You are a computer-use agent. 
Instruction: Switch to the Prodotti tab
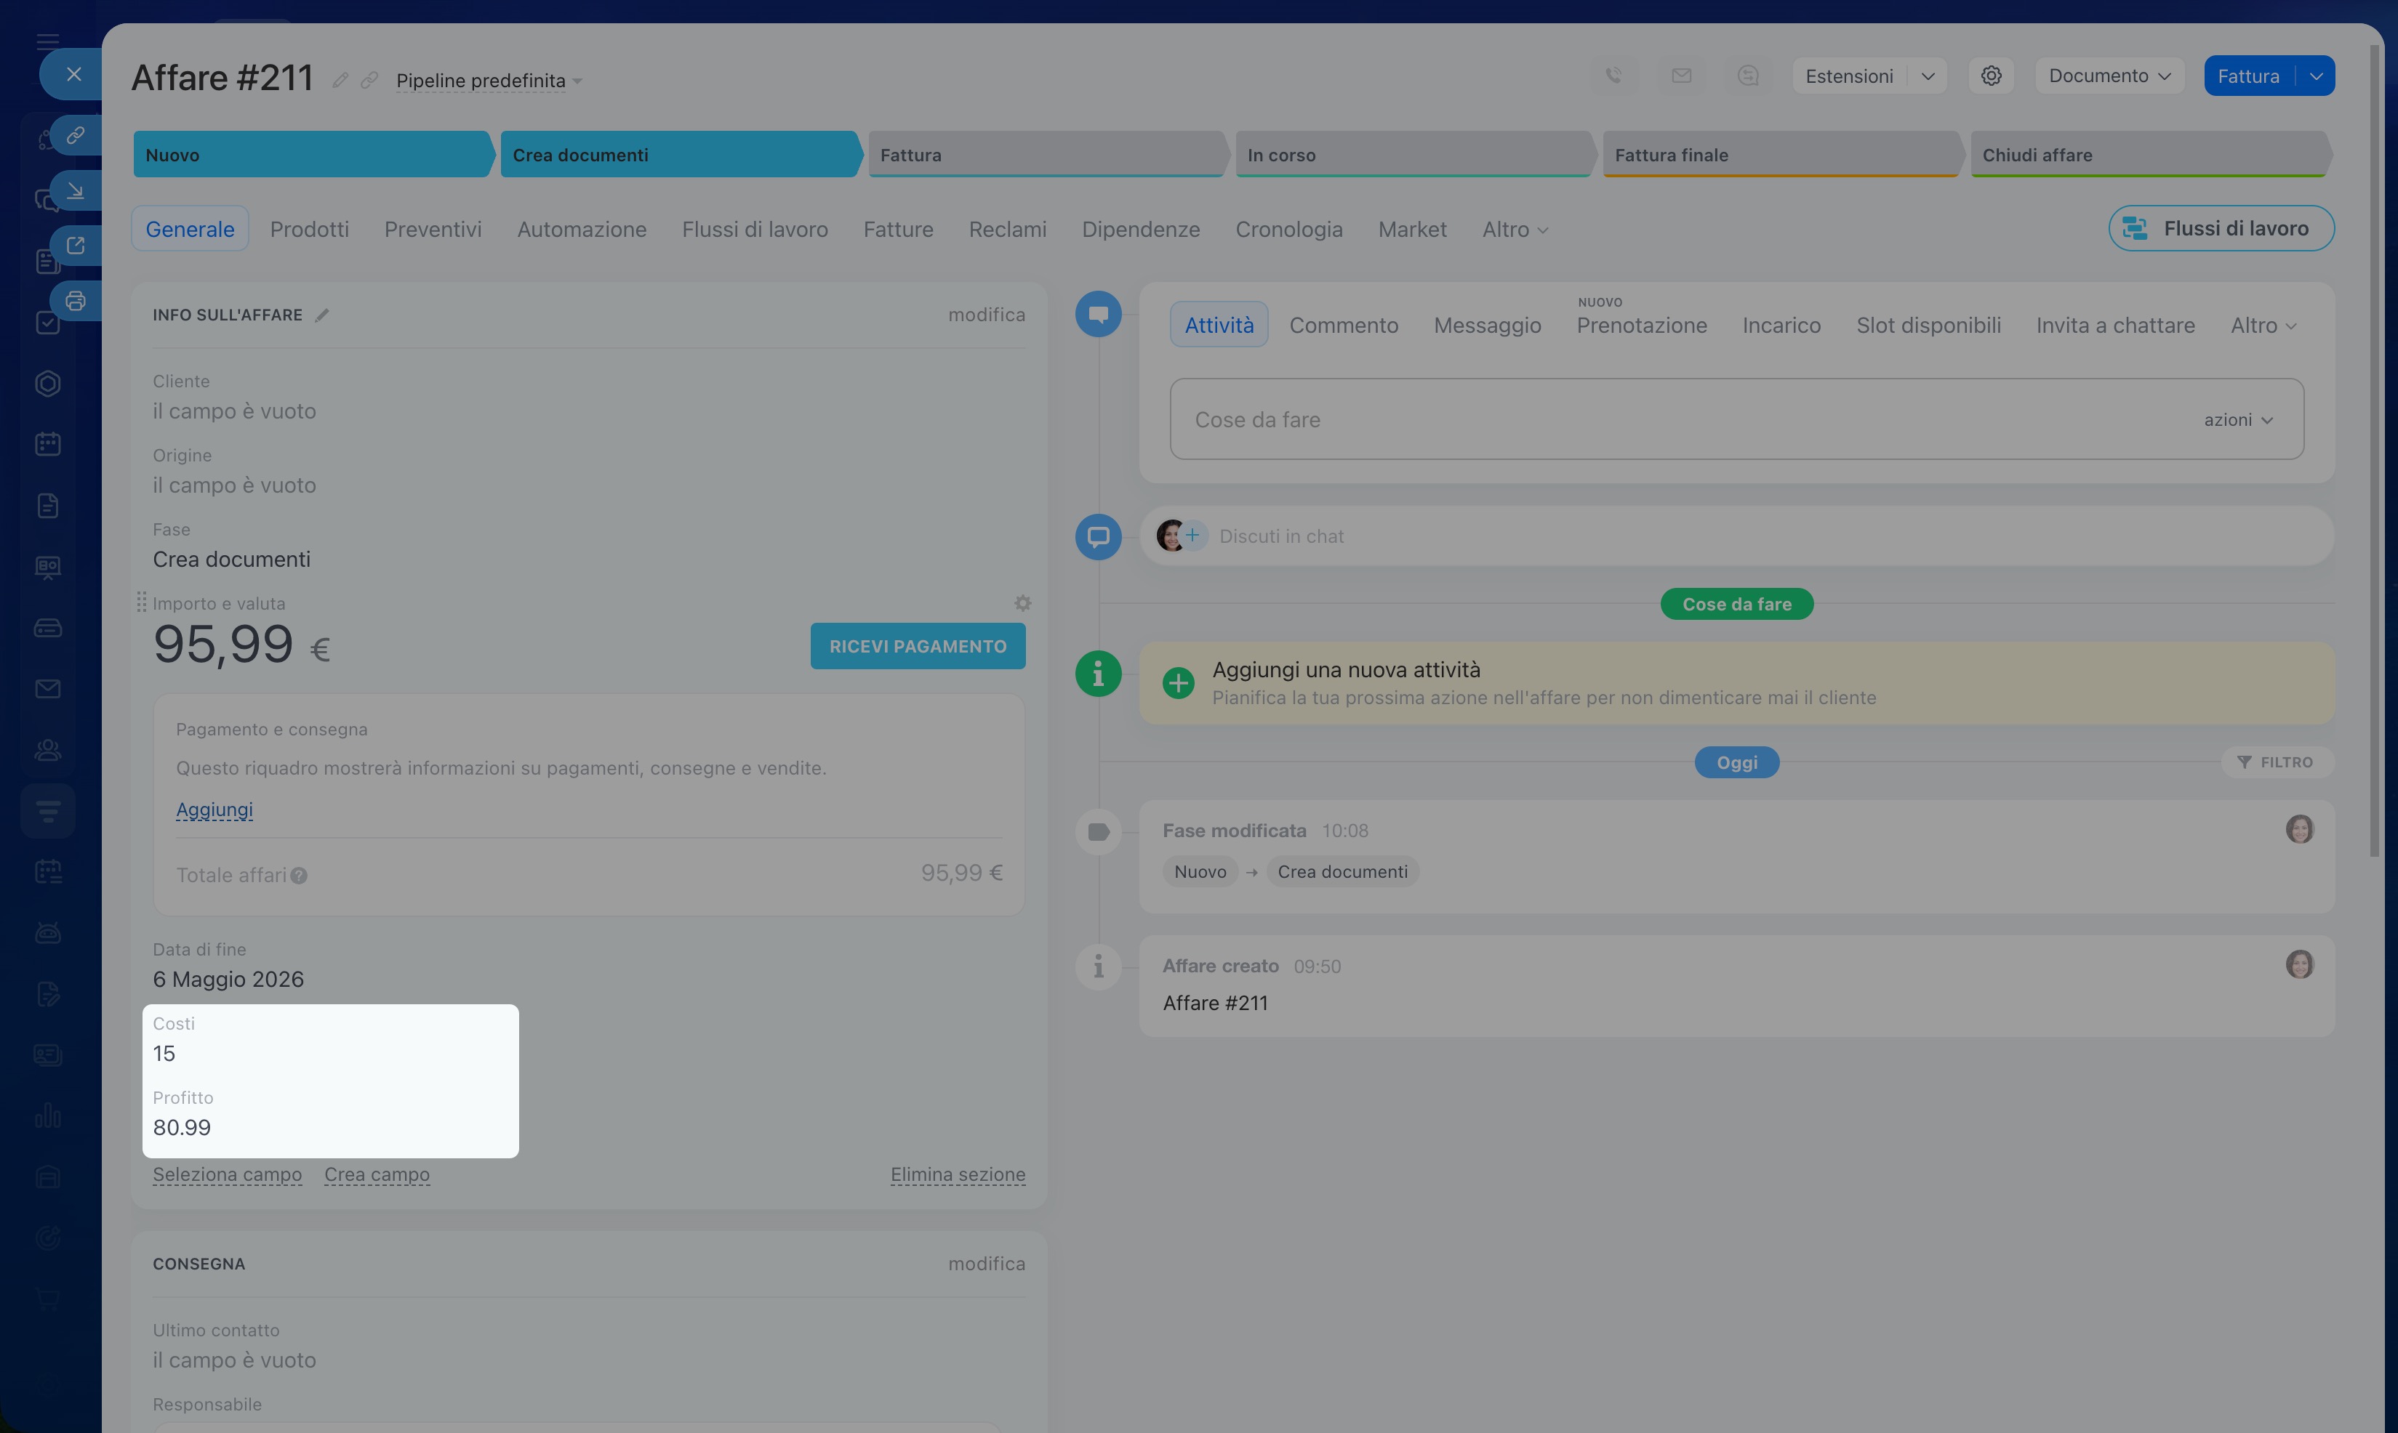tap(309, 230)
